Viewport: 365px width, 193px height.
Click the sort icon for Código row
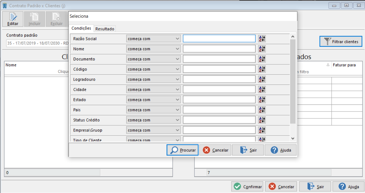[262, 69]
